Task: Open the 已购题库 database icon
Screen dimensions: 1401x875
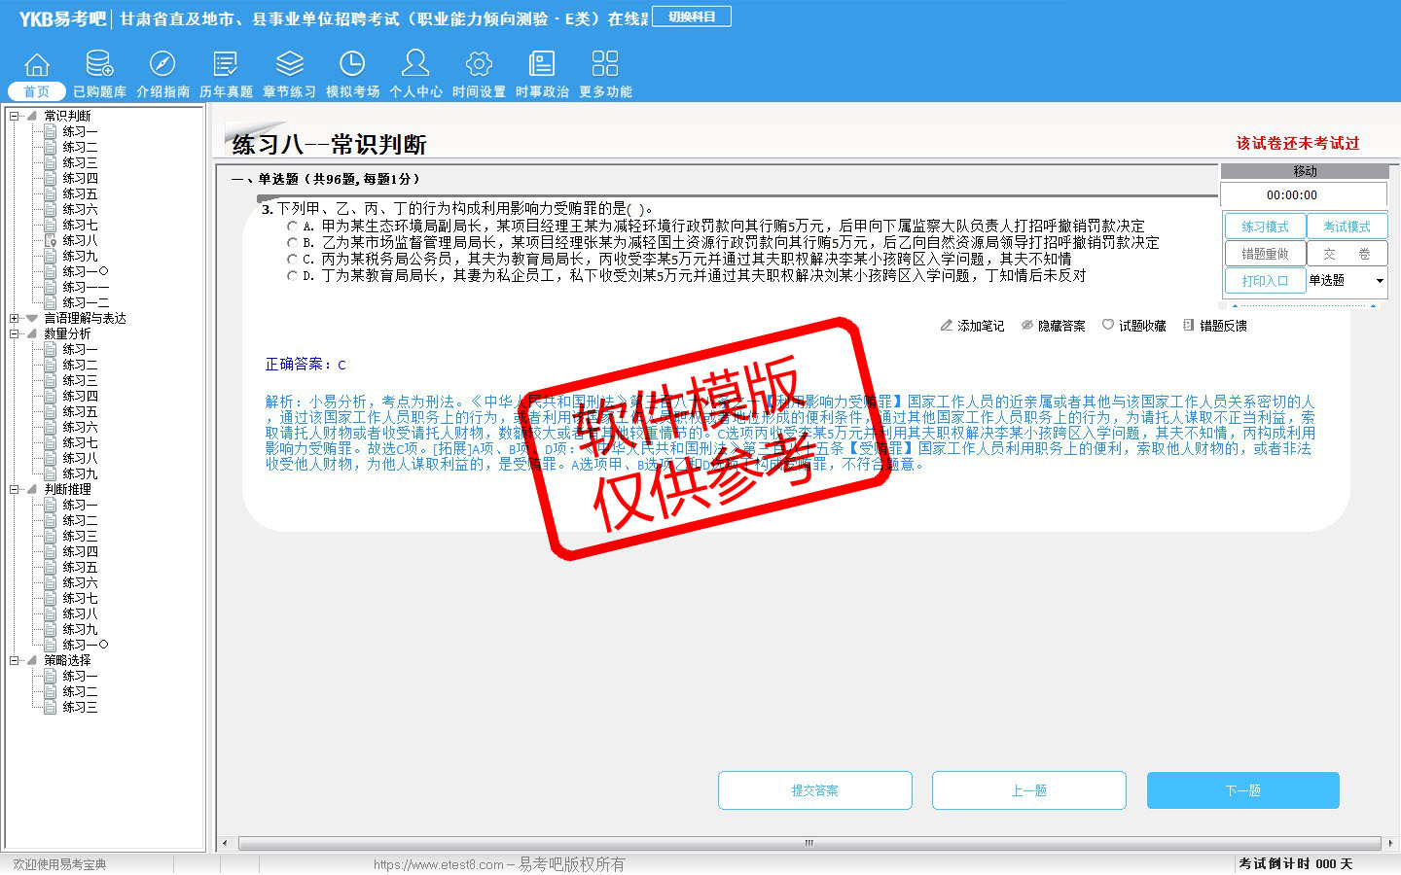Action: tap(99, 65)
